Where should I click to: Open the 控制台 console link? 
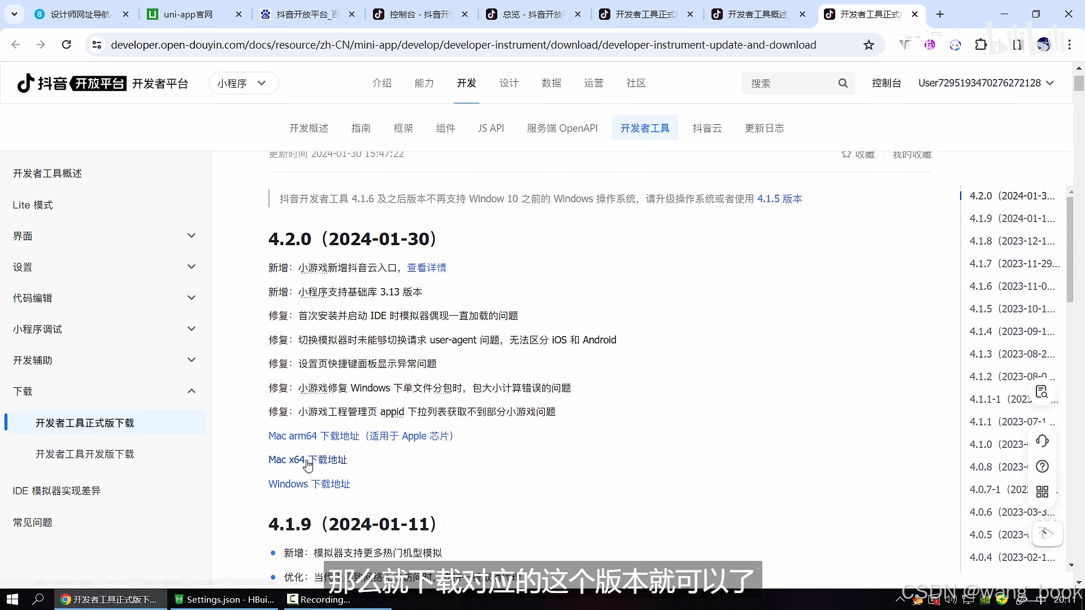[886, 83]
